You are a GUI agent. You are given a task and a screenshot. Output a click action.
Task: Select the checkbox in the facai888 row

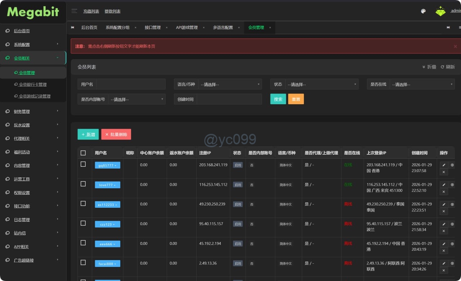click(83, 263)
